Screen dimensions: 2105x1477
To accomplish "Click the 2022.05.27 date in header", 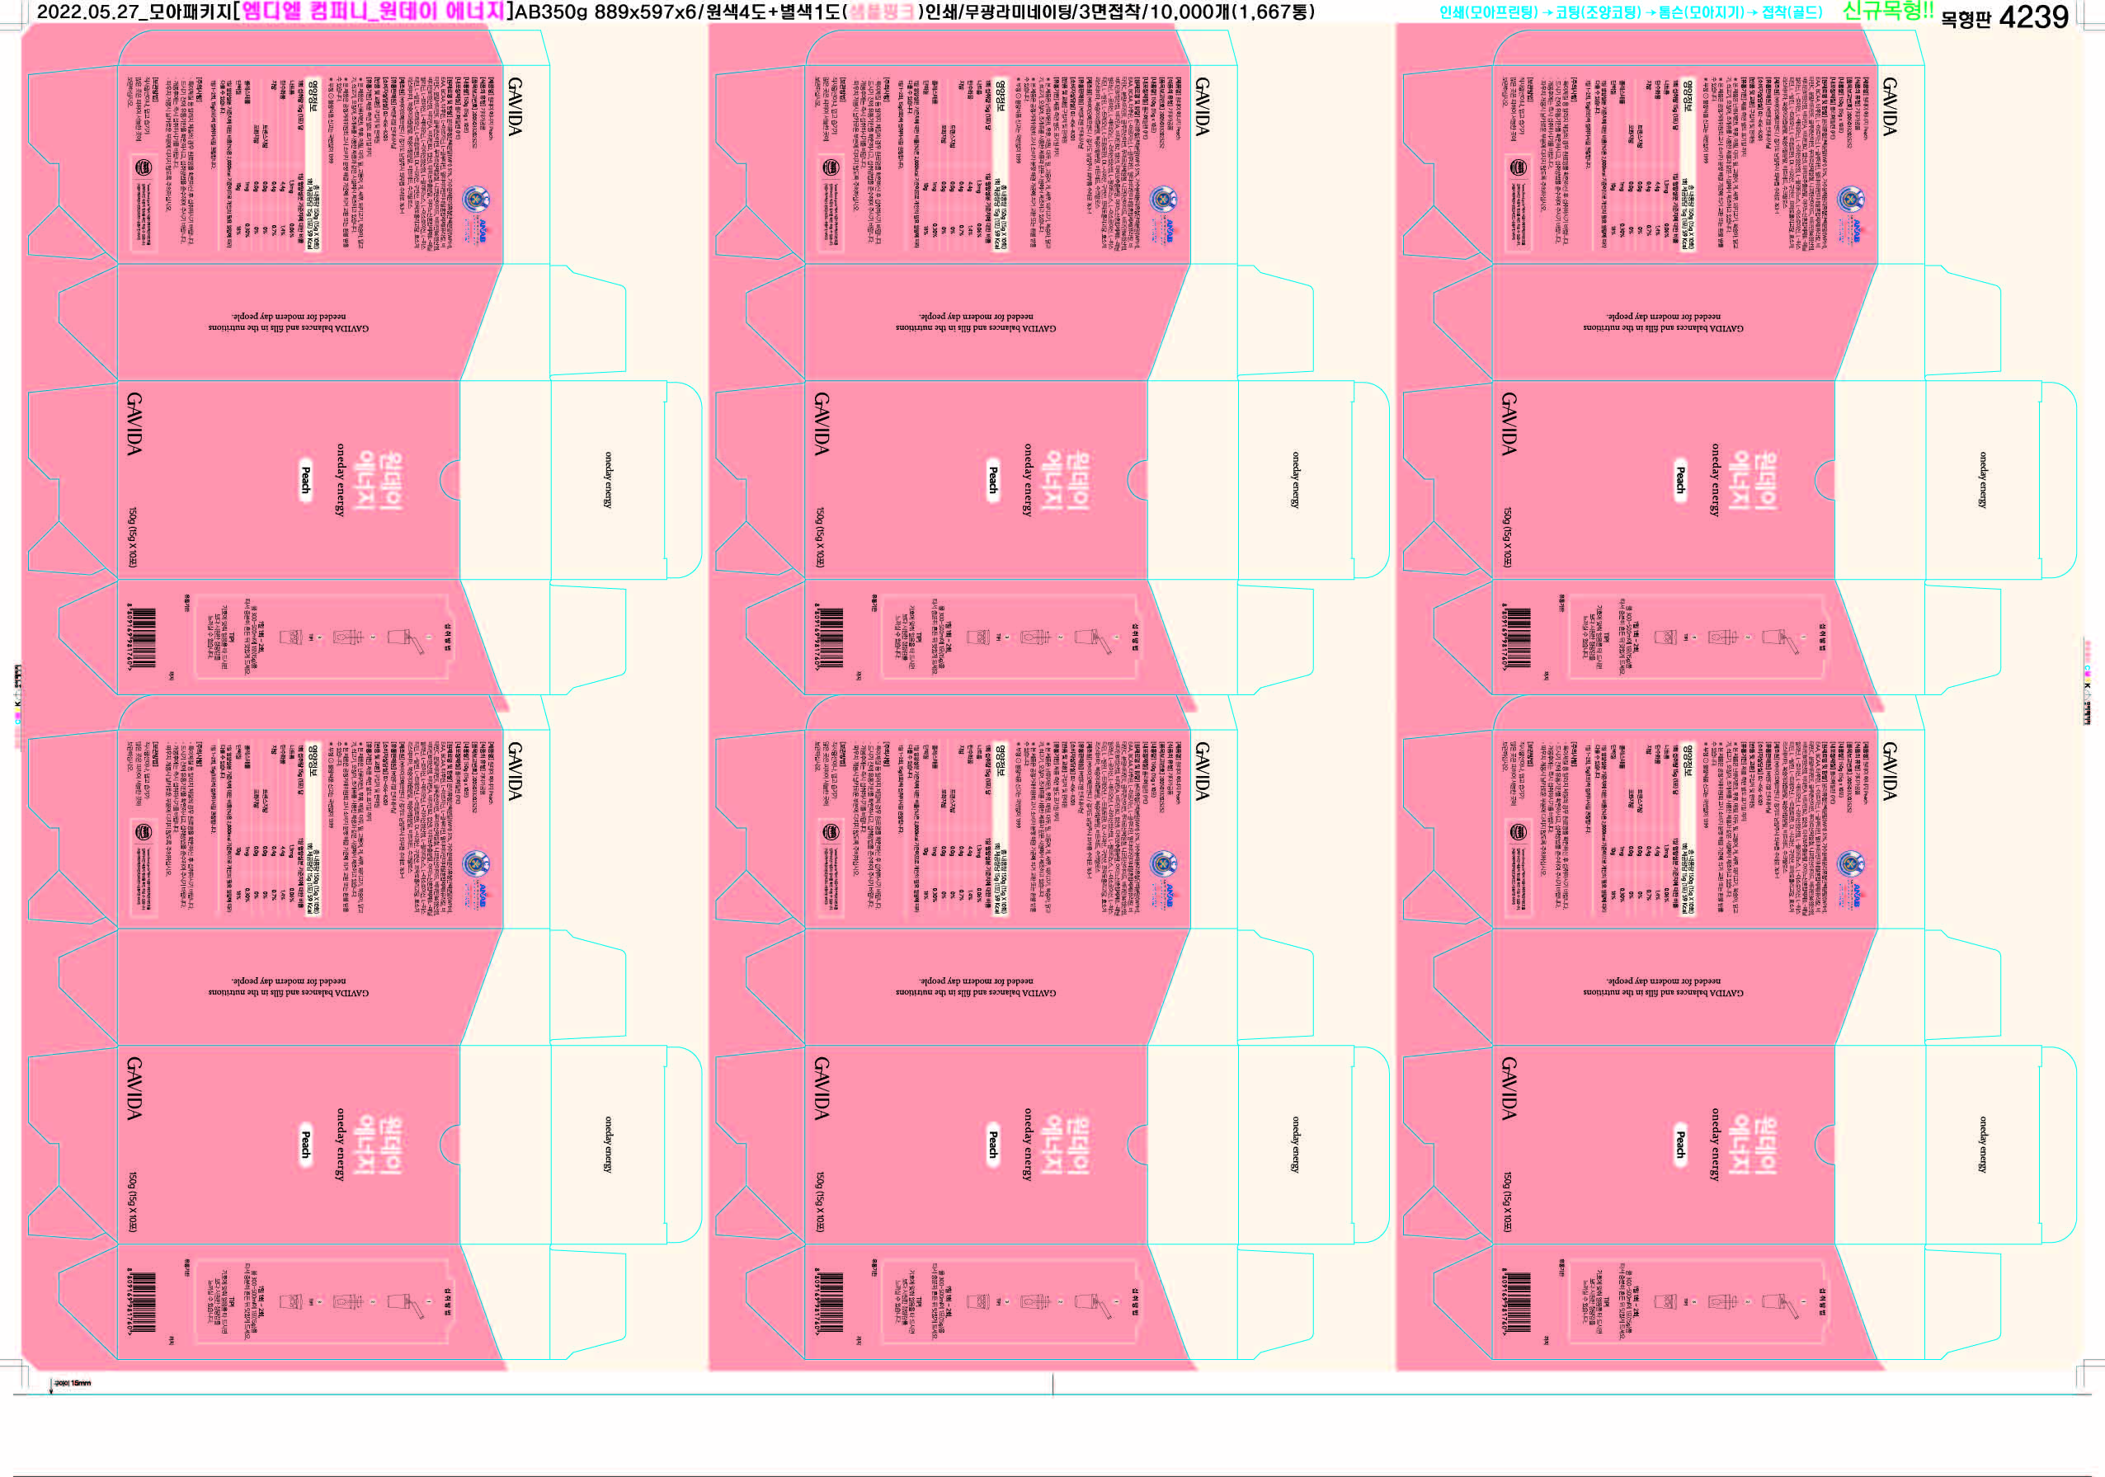I will click(x=90, y=12).
